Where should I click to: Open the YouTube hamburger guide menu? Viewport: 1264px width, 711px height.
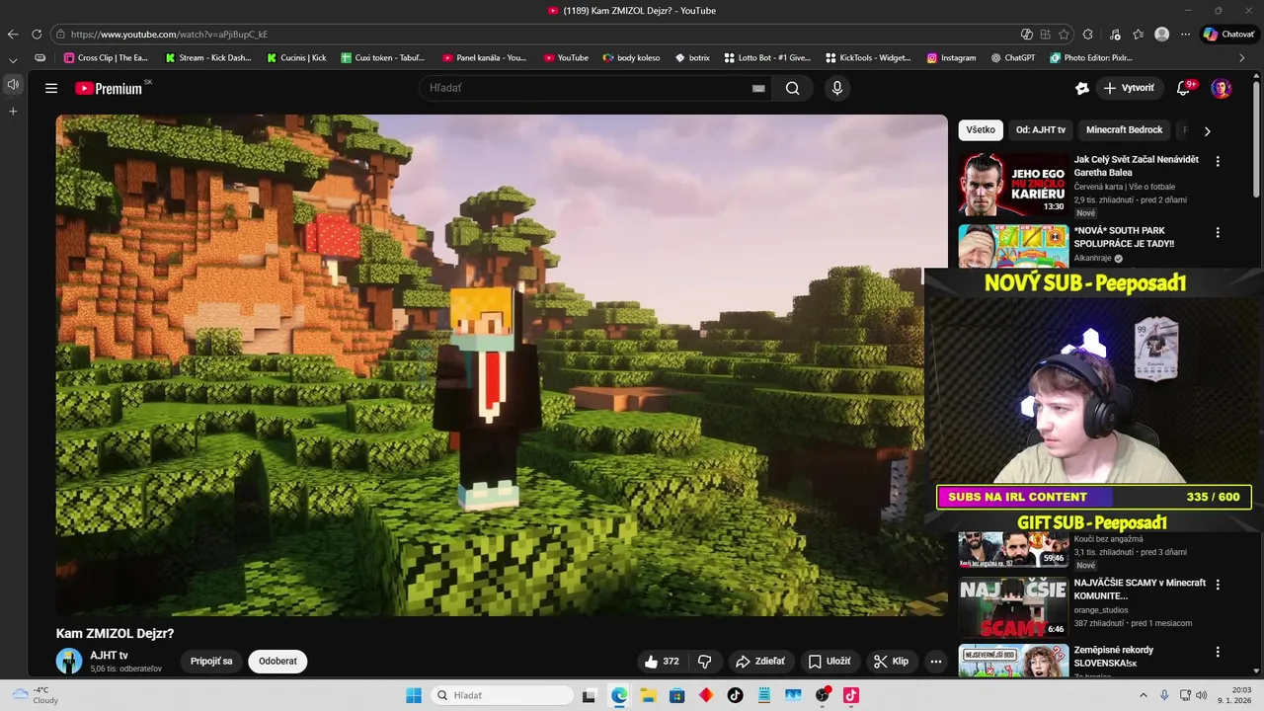point(51,88)
